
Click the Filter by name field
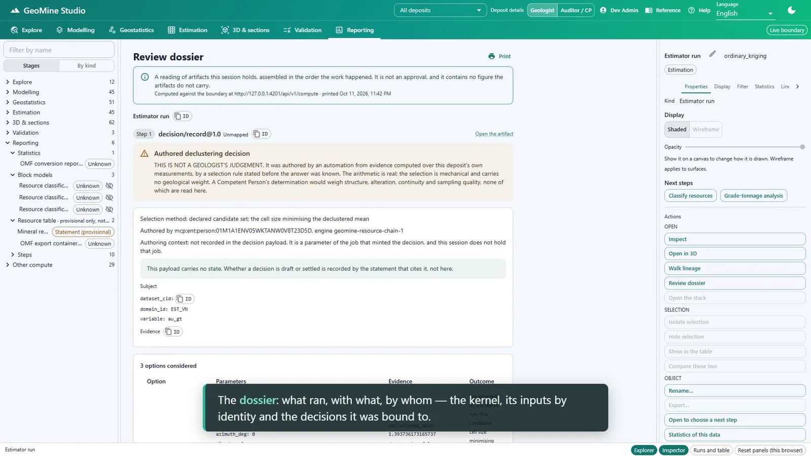point(59,50)
